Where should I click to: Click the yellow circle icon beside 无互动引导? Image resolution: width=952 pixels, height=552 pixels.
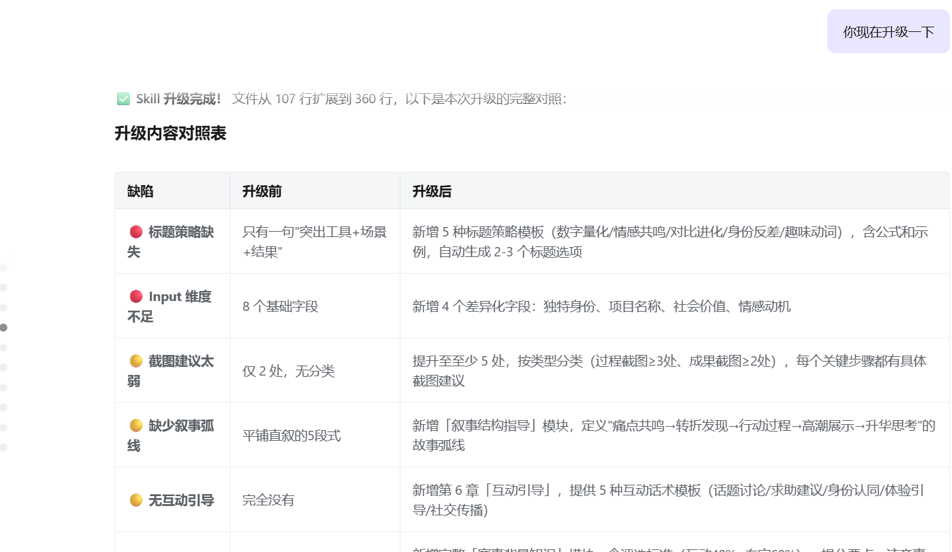pos(136,500)
